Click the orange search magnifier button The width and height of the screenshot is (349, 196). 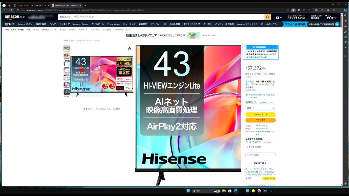(x=268, y=17)
